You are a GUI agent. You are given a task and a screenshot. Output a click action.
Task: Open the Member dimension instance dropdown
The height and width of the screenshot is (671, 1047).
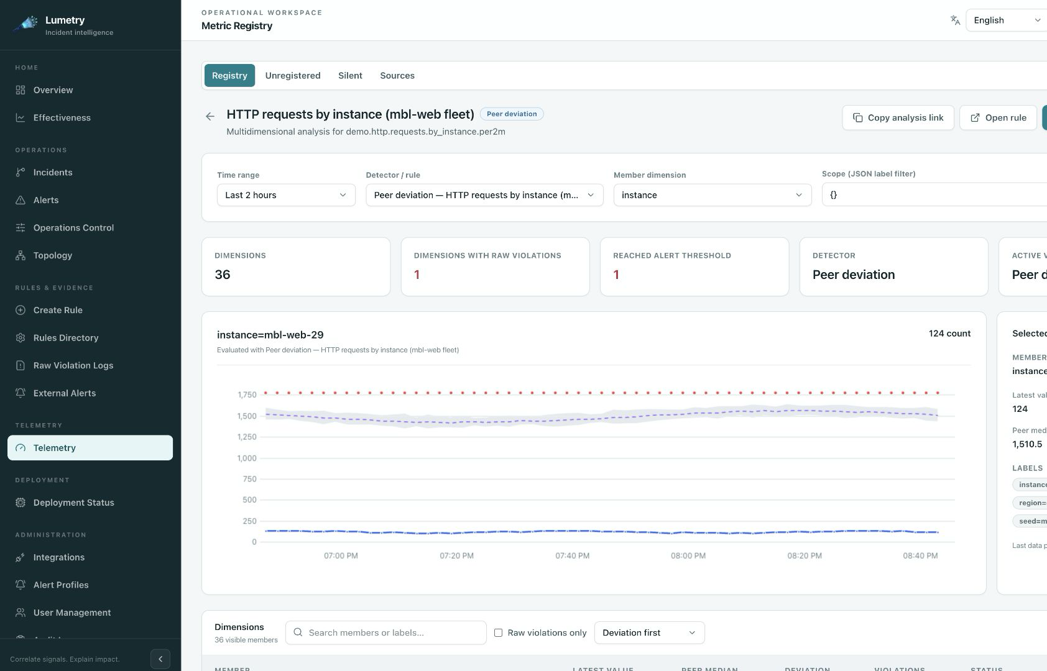click(713, 195)
